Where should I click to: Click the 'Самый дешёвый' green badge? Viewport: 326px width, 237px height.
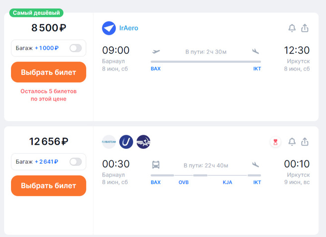click(36, 13)
